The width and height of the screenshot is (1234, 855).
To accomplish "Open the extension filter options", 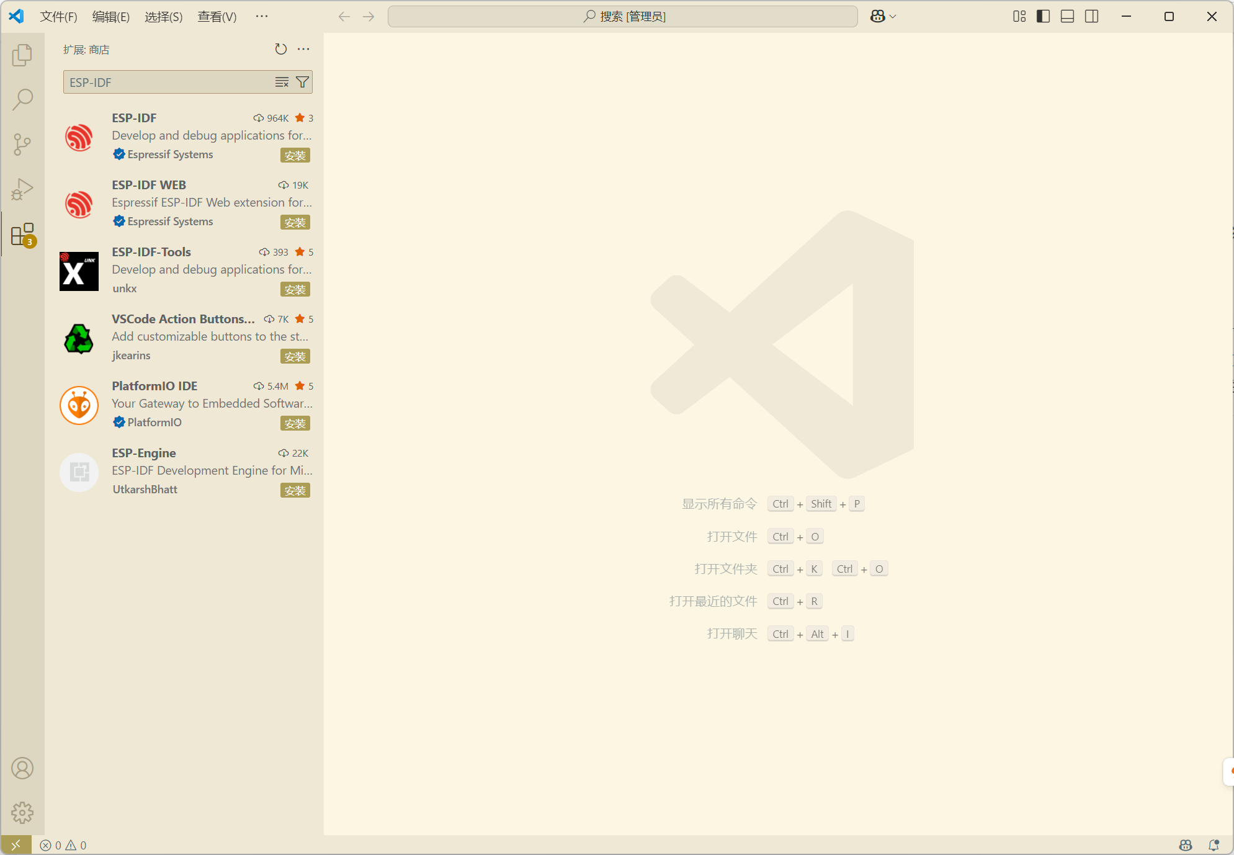I will click(x=302, y=82).
